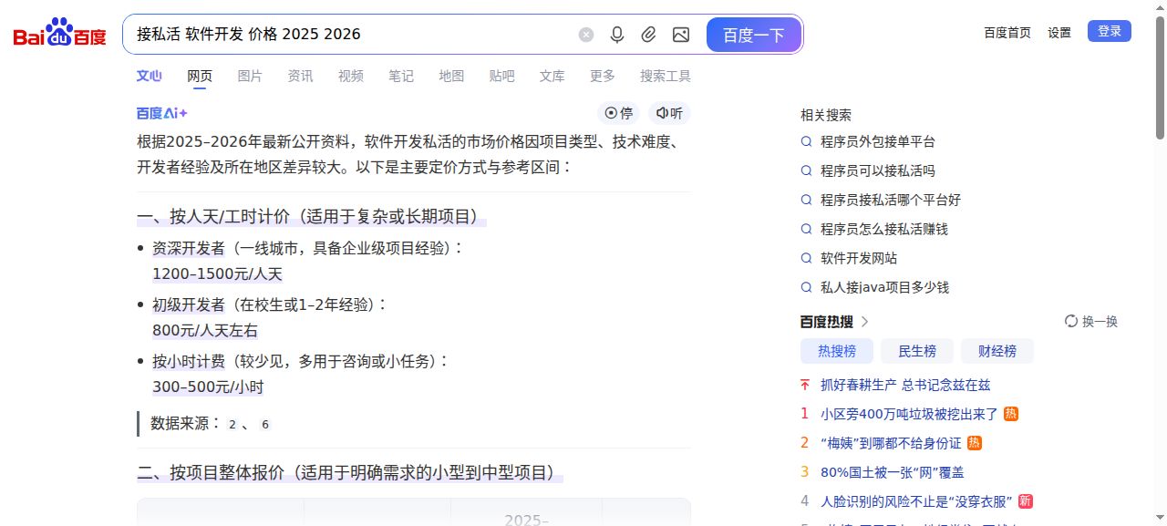
Task: Start voice search with microphone icon
Action: [617, 35]
